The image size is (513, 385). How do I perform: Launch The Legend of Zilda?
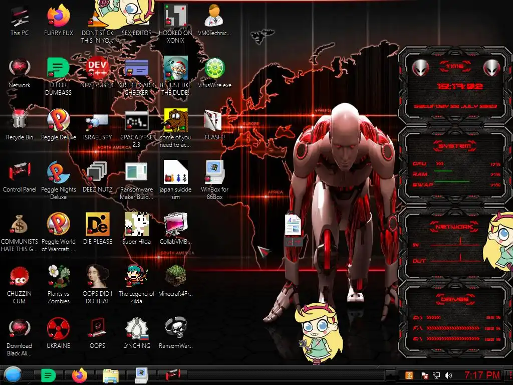(136, 284)
